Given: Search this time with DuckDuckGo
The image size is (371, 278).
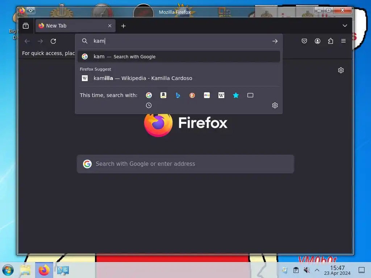Looking at the screenshot, I should coord(192,95).
